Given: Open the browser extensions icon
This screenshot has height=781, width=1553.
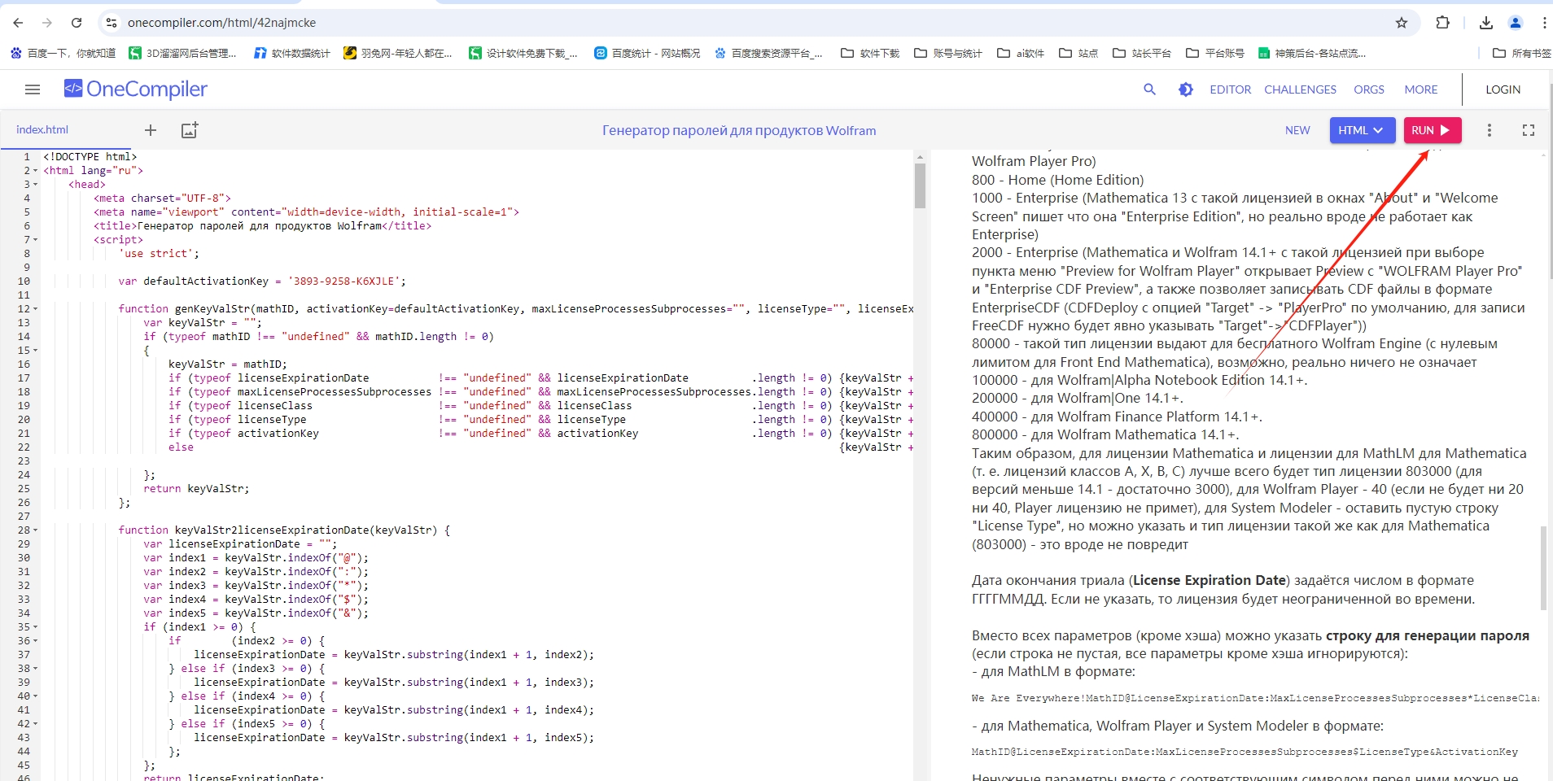Looking at the screenshot, I should [1444, 23].
